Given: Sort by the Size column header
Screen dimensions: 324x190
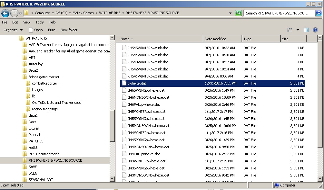Looking at the screenshot, I should point(293,39).
